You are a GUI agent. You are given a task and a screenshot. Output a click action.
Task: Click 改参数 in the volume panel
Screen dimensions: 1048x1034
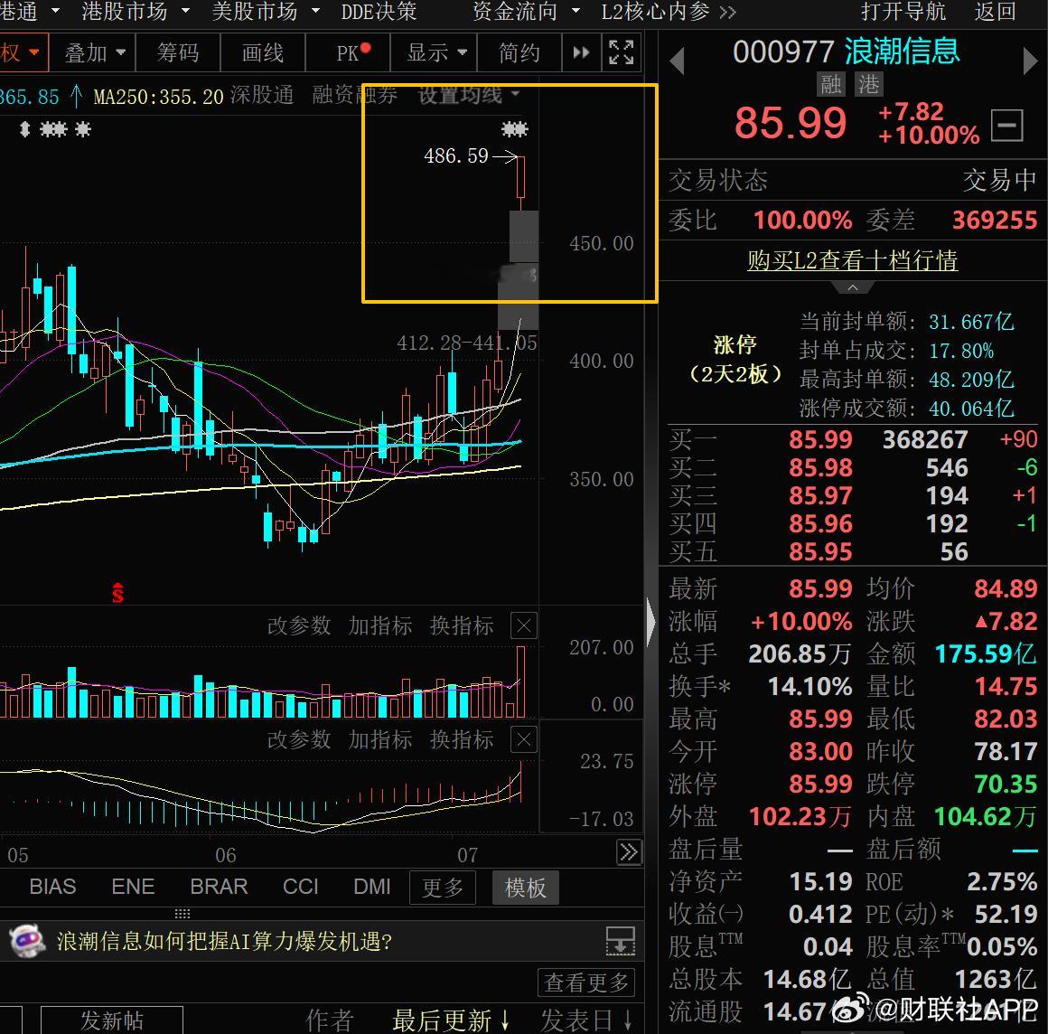(299, 626)
